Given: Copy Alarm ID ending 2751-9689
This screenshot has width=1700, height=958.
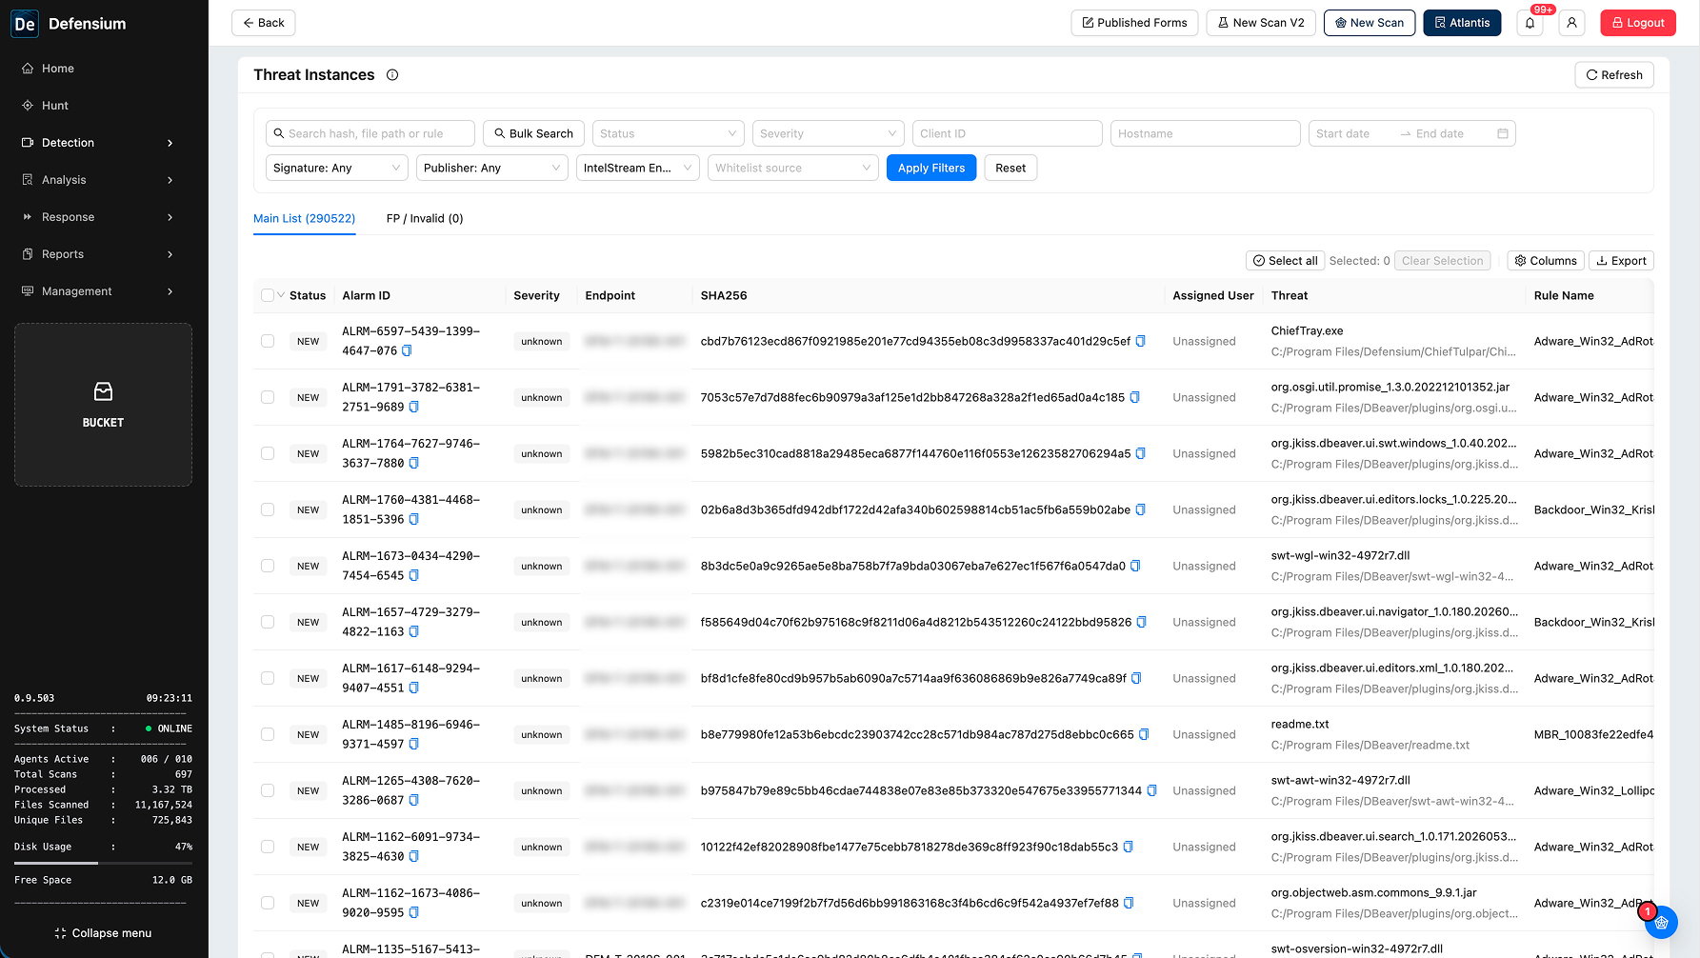Looking at the screenshot, I should click(x=413, y=407).
